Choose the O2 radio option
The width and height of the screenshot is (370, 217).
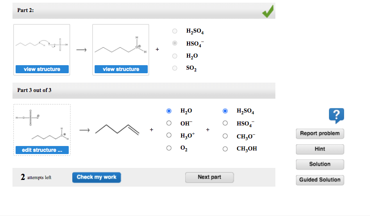[169, 148]
